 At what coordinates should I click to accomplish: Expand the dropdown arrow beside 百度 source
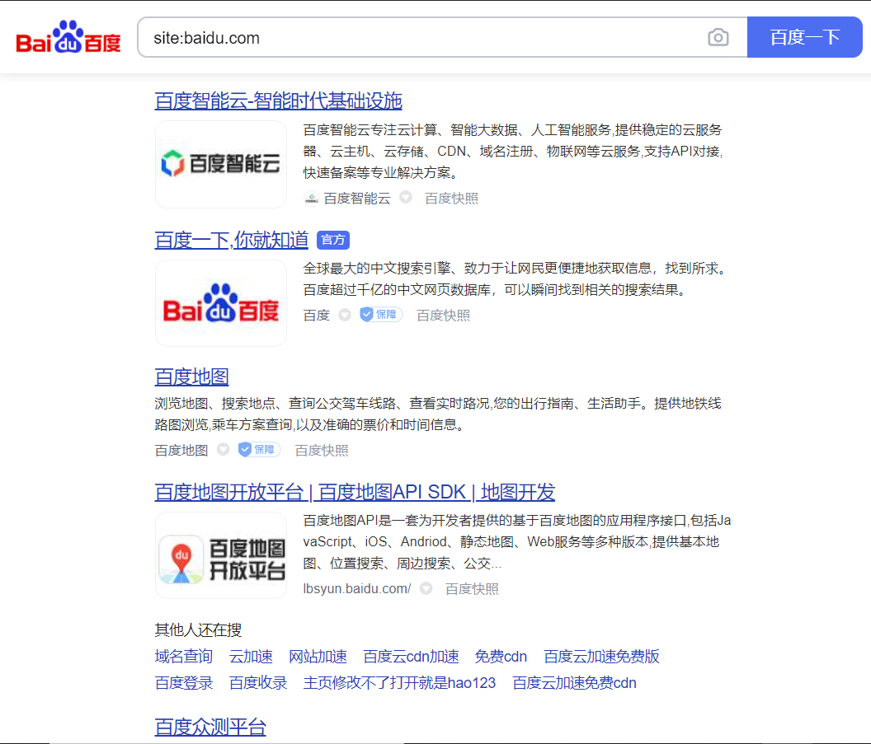[x=345, y=315]
